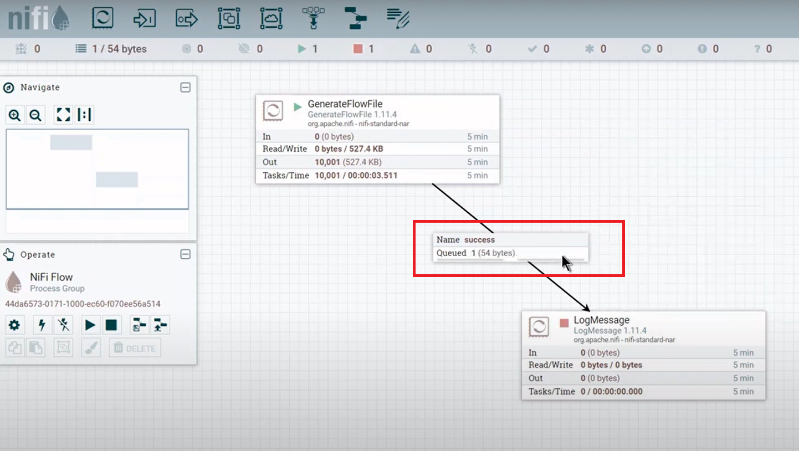Select the Funnel toolbar icon
799x451 pixels.
pyautogui.click(x=313, y=19)
